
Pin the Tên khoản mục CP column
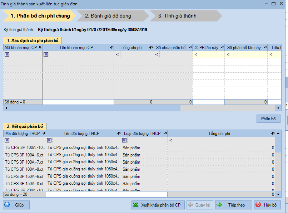(x=111, y=48)
